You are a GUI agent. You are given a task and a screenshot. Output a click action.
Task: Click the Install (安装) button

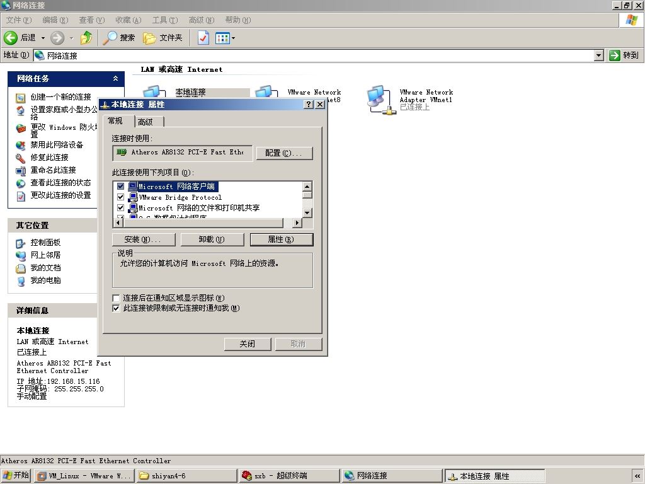click(x=144, y=239)
